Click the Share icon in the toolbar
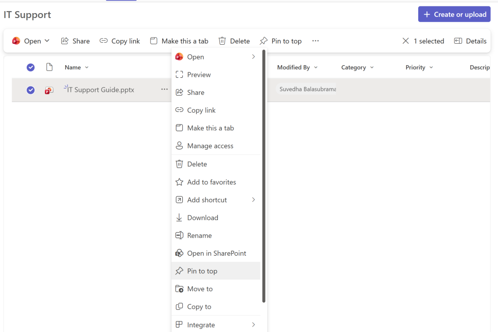This screenshot has width=498, height=332. [x=65, y=41]
